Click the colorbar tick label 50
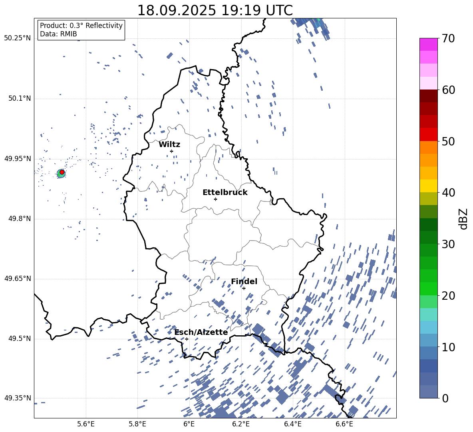 449,141
